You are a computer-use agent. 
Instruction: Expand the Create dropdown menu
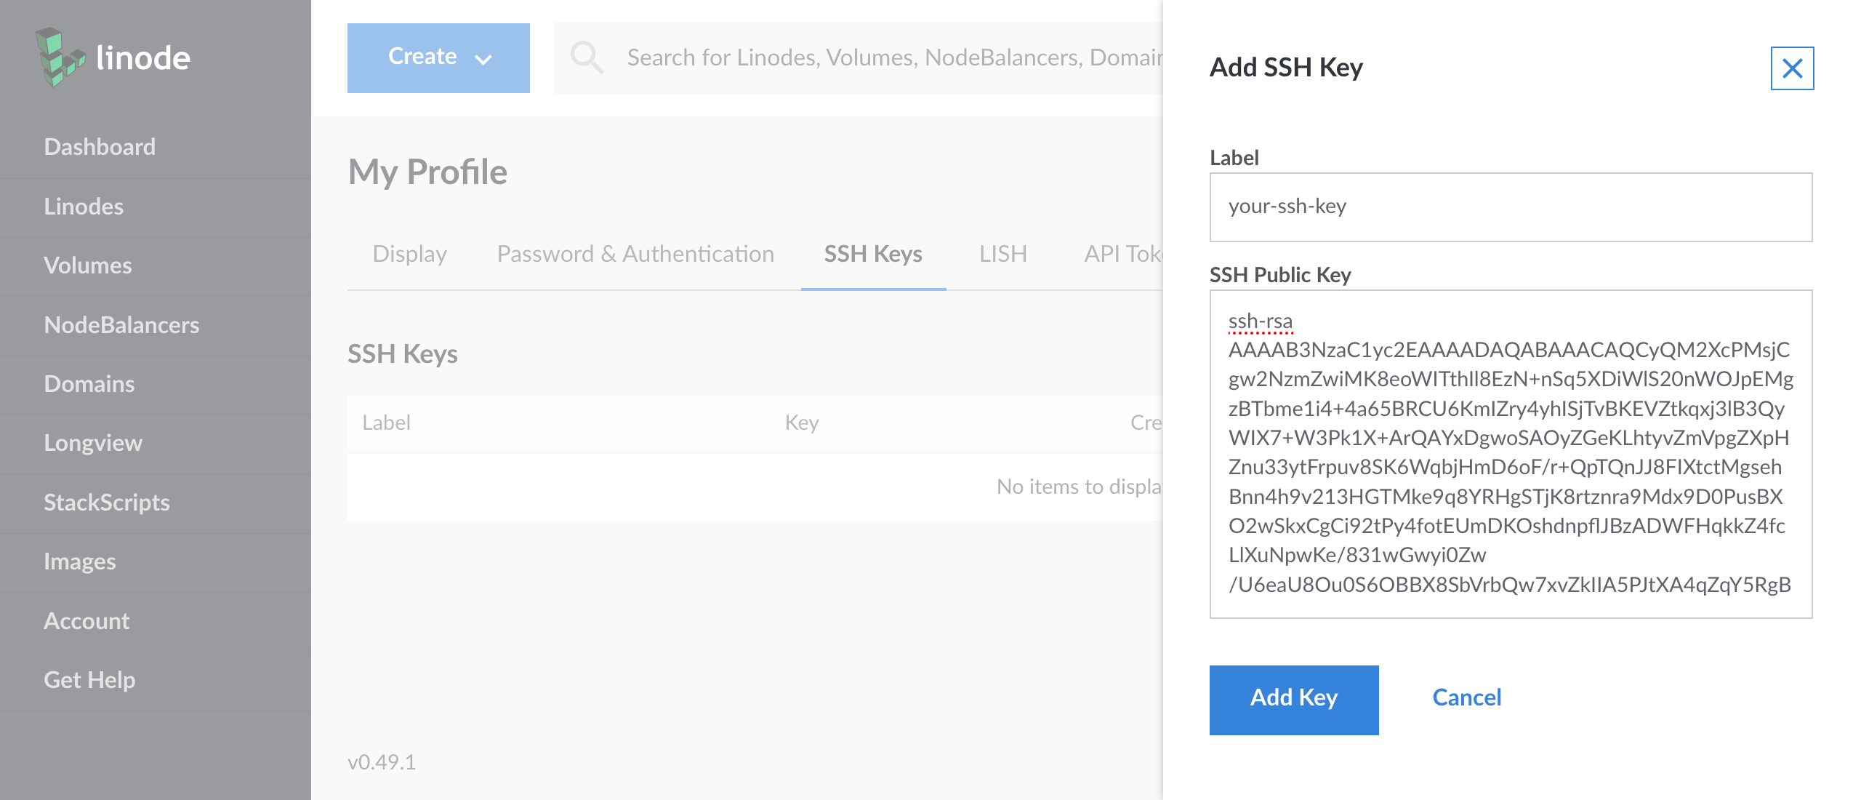pos(438,57)
